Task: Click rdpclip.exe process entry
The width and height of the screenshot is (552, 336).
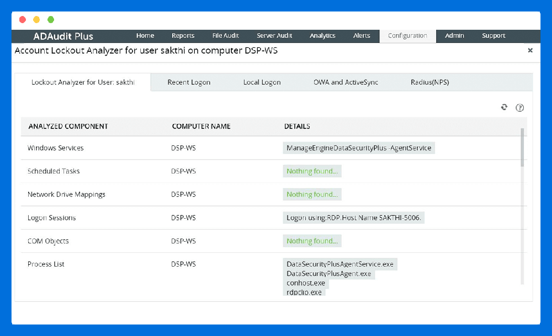Action: pos(304,292)
